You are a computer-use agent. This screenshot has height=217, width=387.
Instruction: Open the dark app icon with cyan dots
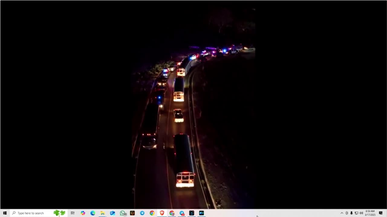(x=191, y=213)
